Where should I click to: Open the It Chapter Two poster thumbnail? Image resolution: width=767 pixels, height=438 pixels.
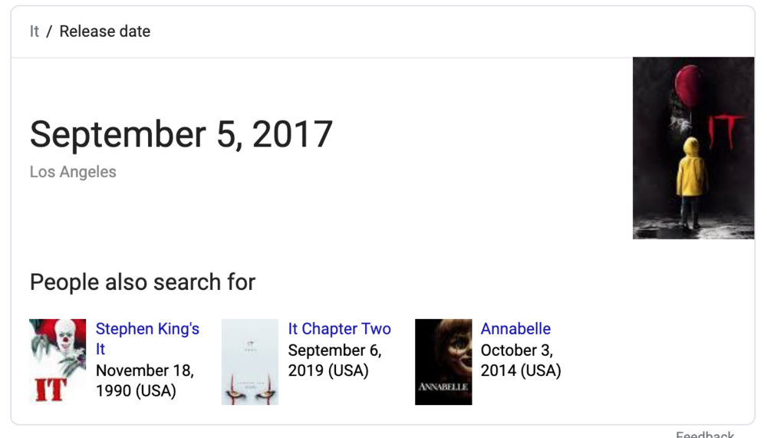[x=250, y=361]
